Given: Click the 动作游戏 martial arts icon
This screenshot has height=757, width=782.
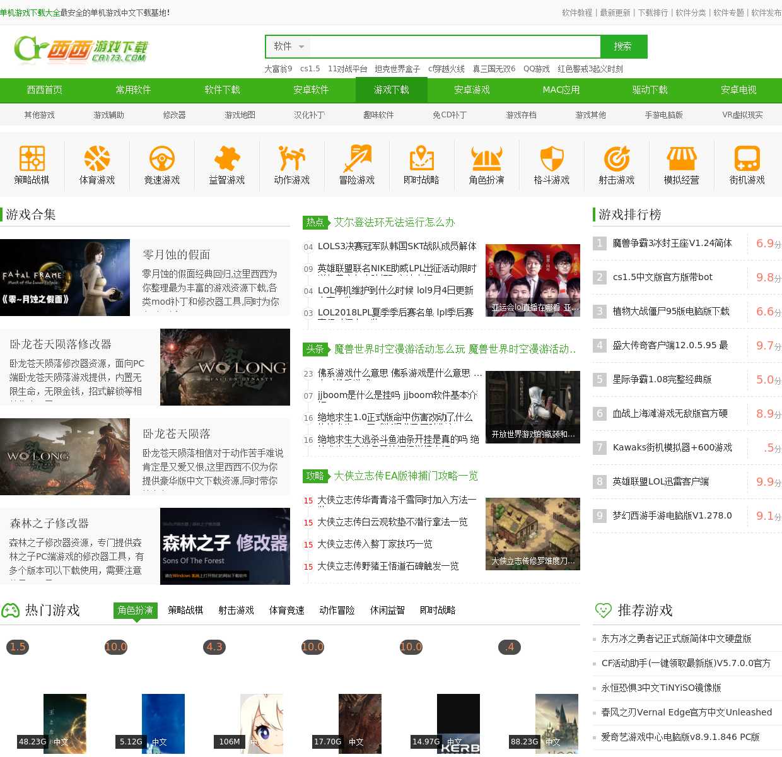Looking at the screenshot, I should point(292,159).
